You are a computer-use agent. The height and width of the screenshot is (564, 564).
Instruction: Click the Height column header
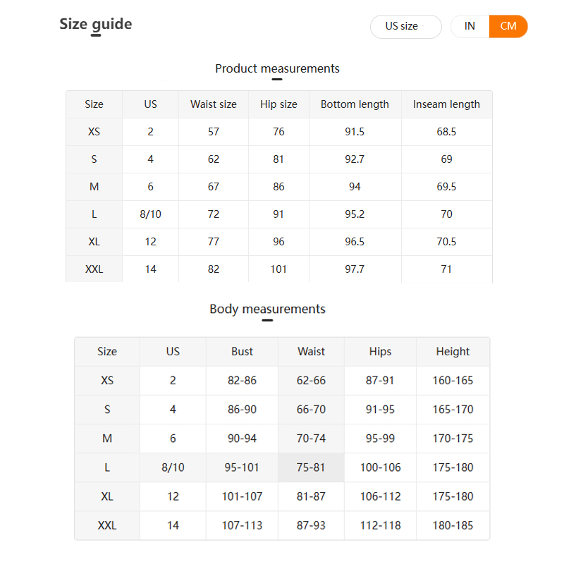tap(453, 351)
